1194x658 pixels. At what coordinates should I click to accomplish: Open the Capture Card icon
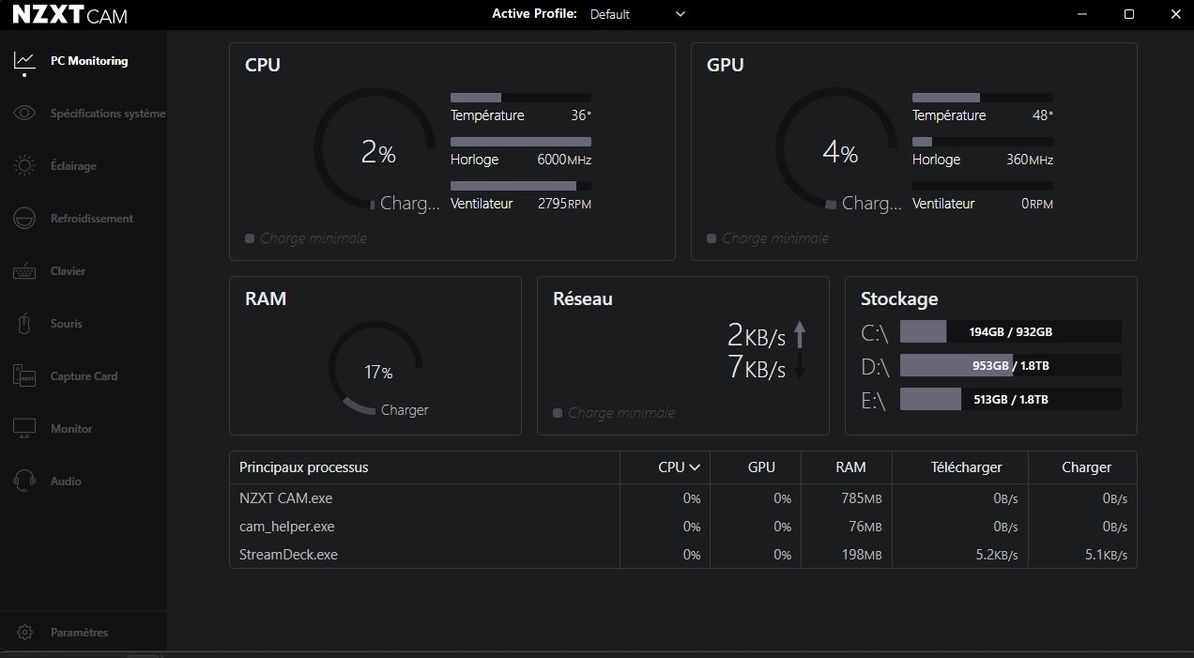(24, 376)
